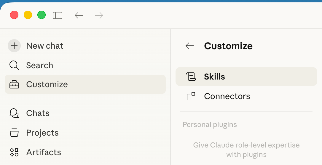Image resolution: width=322 pixels, height=165 pixels.
Task: Open Artifacts in the sidebar
Action: [85, 152]
